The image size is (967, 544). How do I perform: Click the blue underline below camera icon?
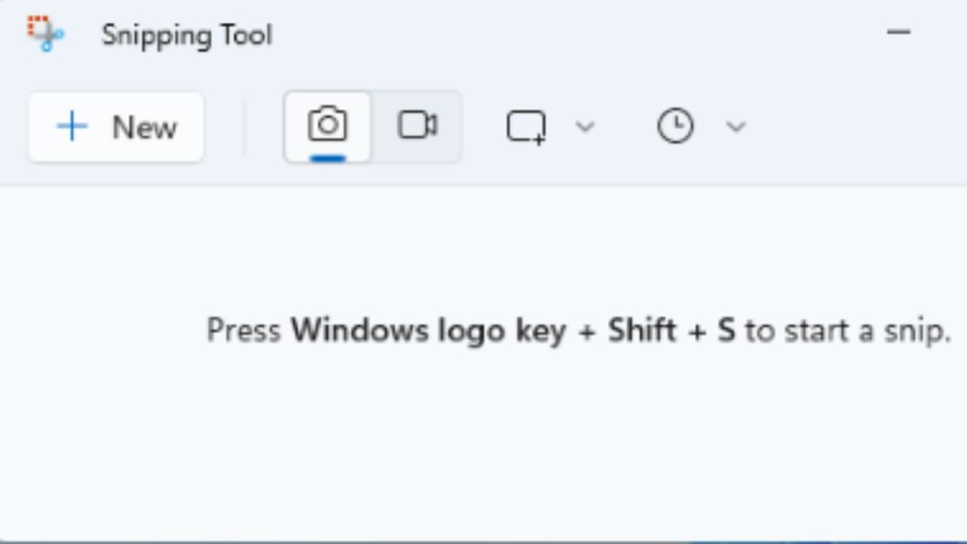point(328,157)
